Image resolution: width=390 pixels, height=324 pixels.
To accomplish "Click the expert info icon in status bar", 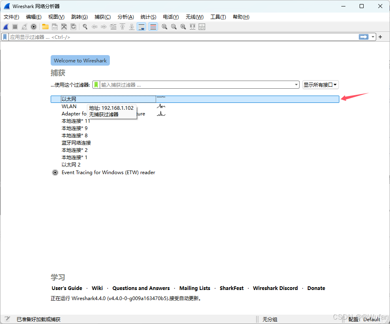I will pos(7,319).
